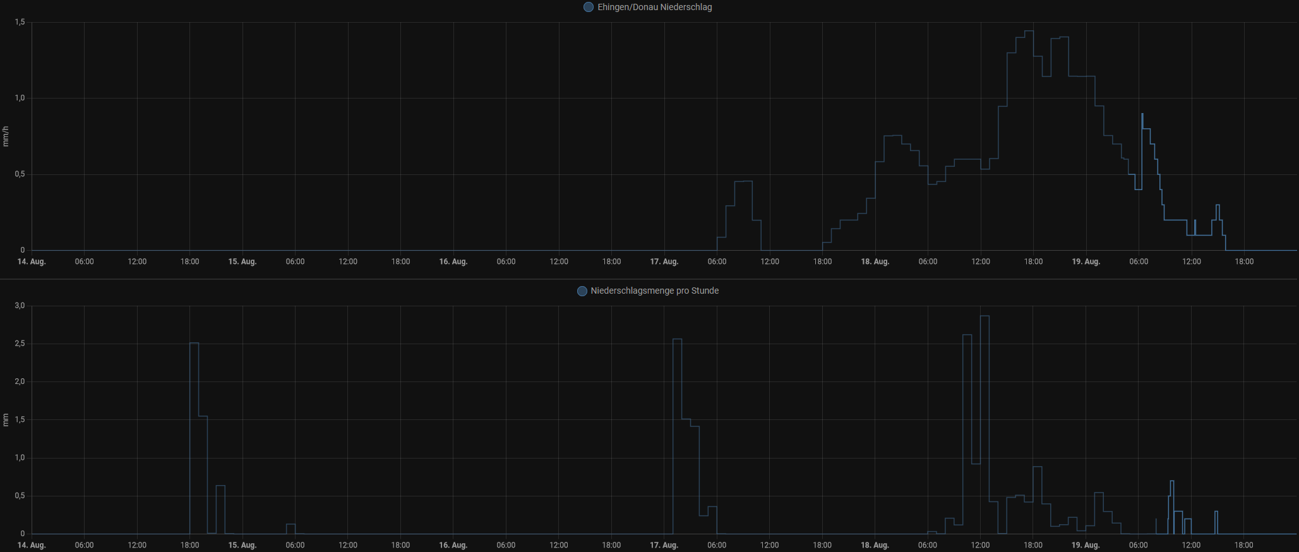This screenshot has height=552, width=1299.
Task: Toggle the Niederschlagsmenge pro Stunde series label
Action: (654, 291)
